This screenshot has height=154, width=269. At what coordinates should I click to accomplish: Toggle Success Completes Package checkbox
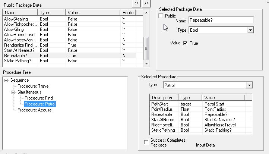tap(146, 142)
